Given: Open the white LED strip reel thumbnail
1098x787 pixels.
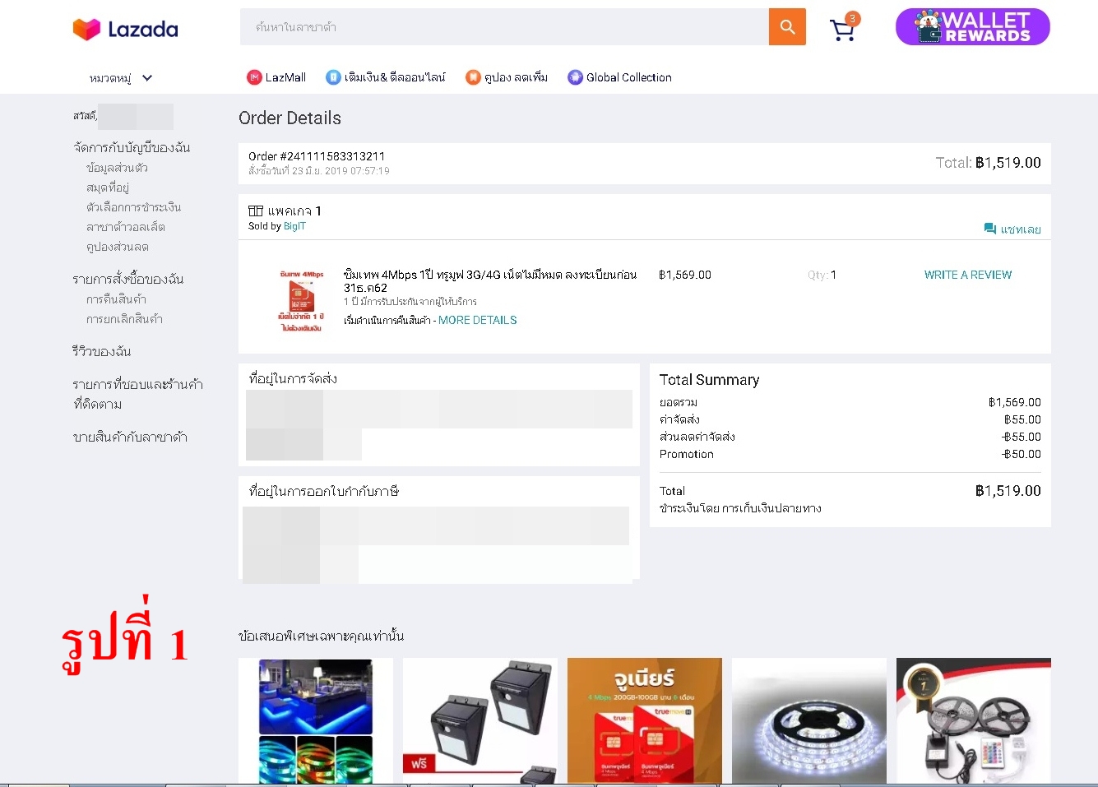Looking at the screenshot, I should point(809,720).
